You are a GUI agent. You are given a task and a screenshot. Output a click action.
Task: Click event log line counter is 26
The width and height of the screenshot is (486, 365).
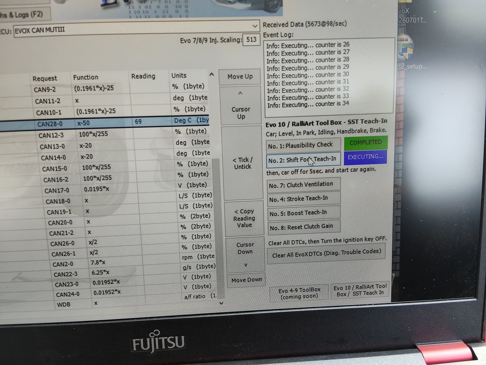(x=308, y=45)
